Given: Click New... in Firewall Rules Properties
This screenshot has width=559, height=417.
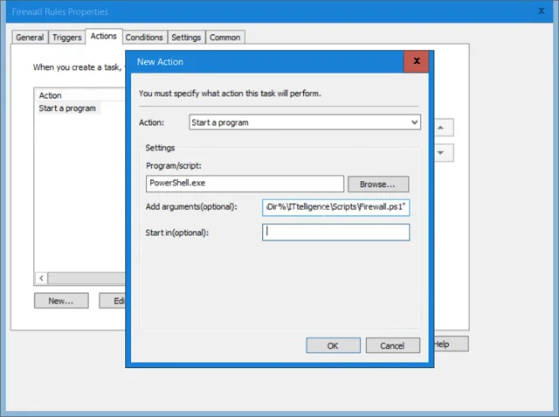Looking at the screenshot, I should tap(61, 301).
